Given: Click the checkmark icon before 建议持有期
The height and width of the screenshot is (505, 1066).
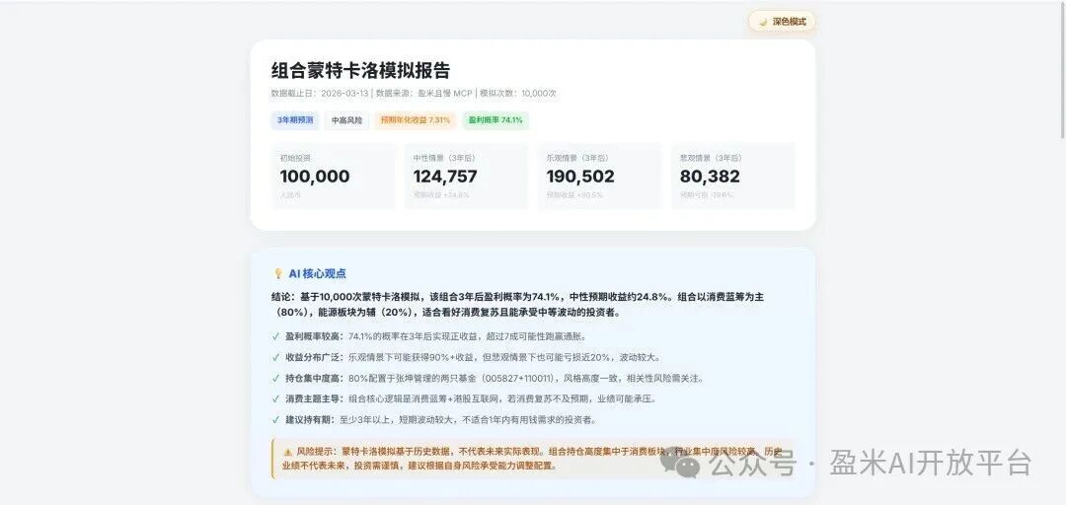Looking at the screenshot, I should pyautogui.click(x=275, y=420).
